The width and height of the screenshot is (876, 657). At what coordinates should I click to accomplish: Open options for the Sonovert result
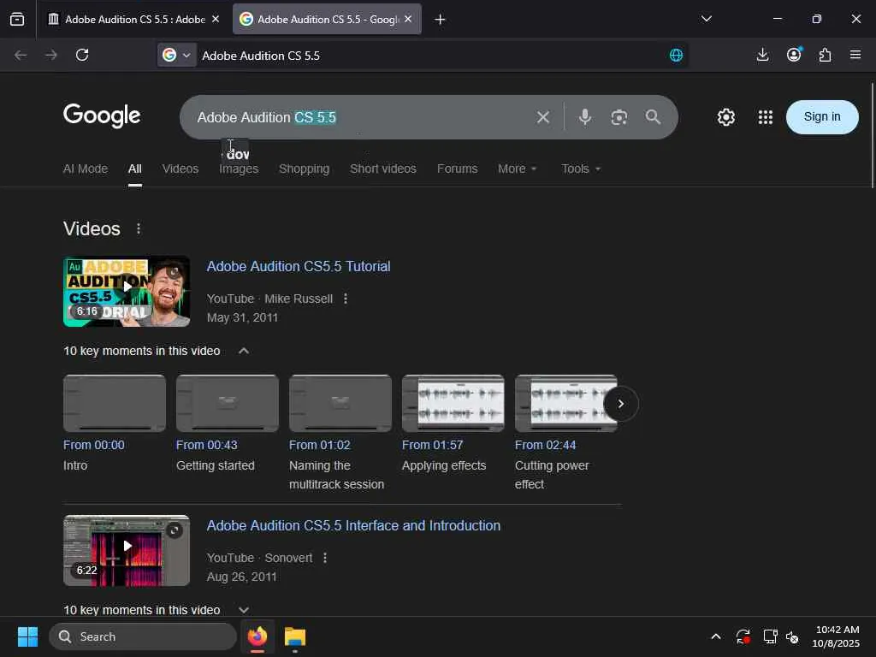[324, 558]
